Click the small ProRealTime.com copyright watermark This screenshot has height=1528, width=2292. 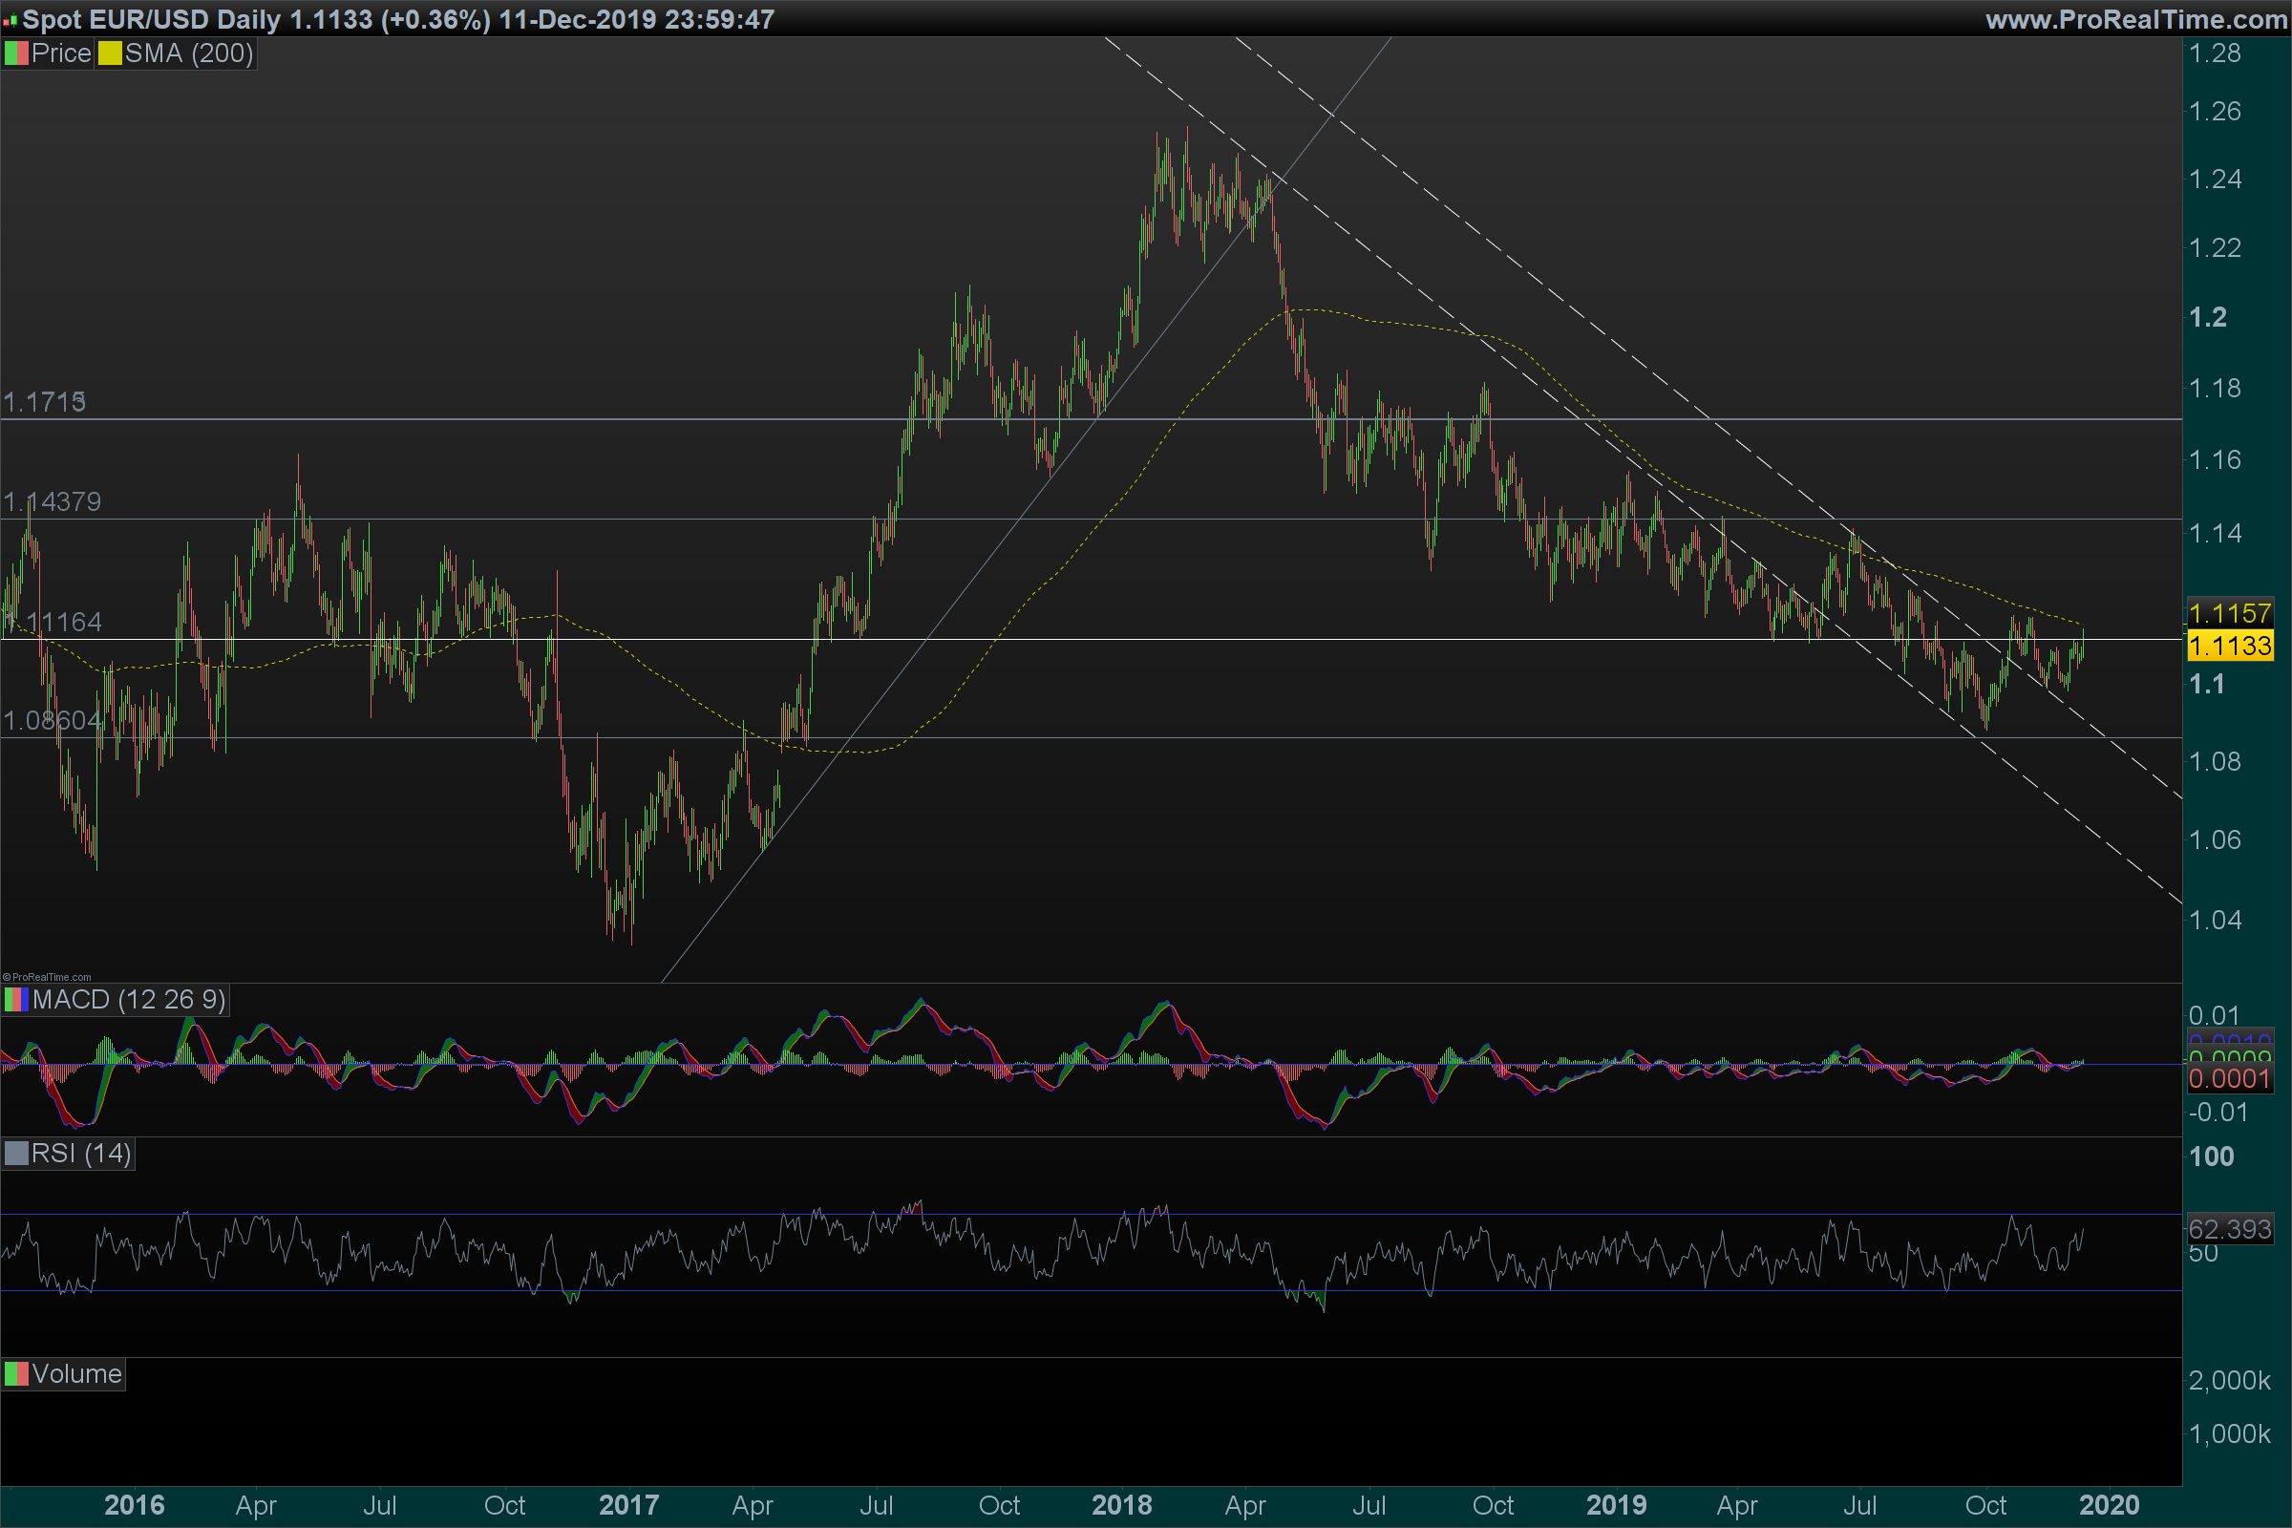pyautogui.click(x=47, y=977)
